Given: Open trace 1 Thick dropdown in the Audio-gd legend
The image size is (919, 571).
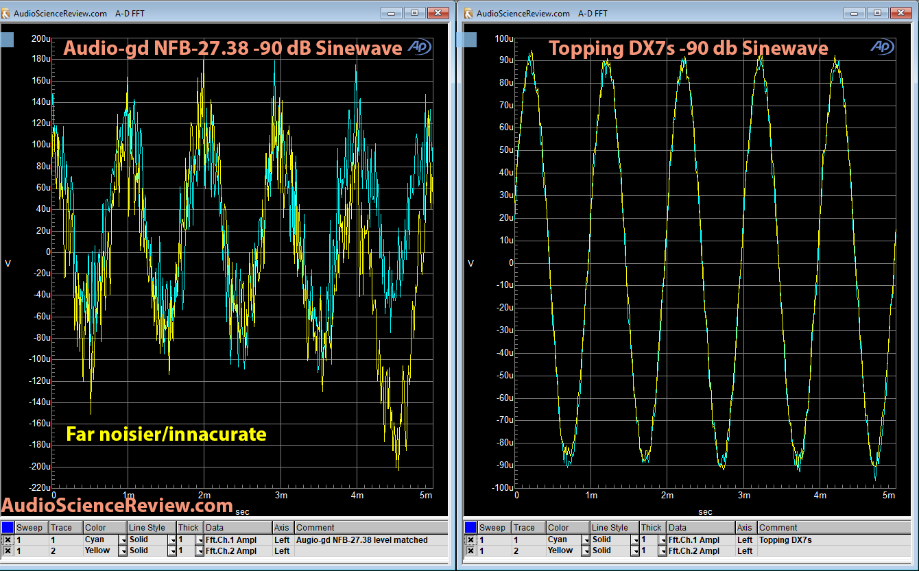Looking at the screenshot, I should (x=200, y=540).
